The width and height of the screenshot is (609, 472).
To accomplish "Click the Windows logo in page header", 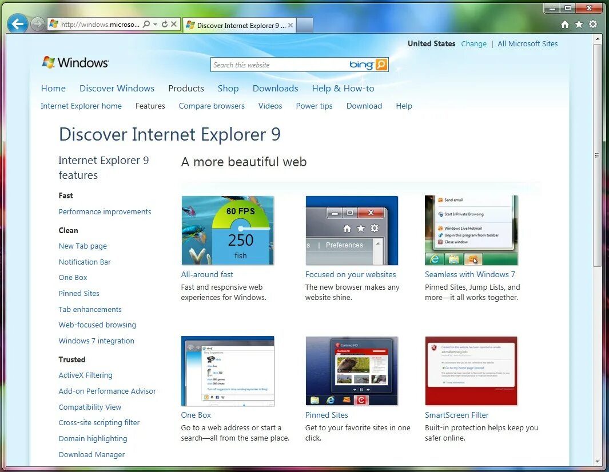I will coord(75,62).
